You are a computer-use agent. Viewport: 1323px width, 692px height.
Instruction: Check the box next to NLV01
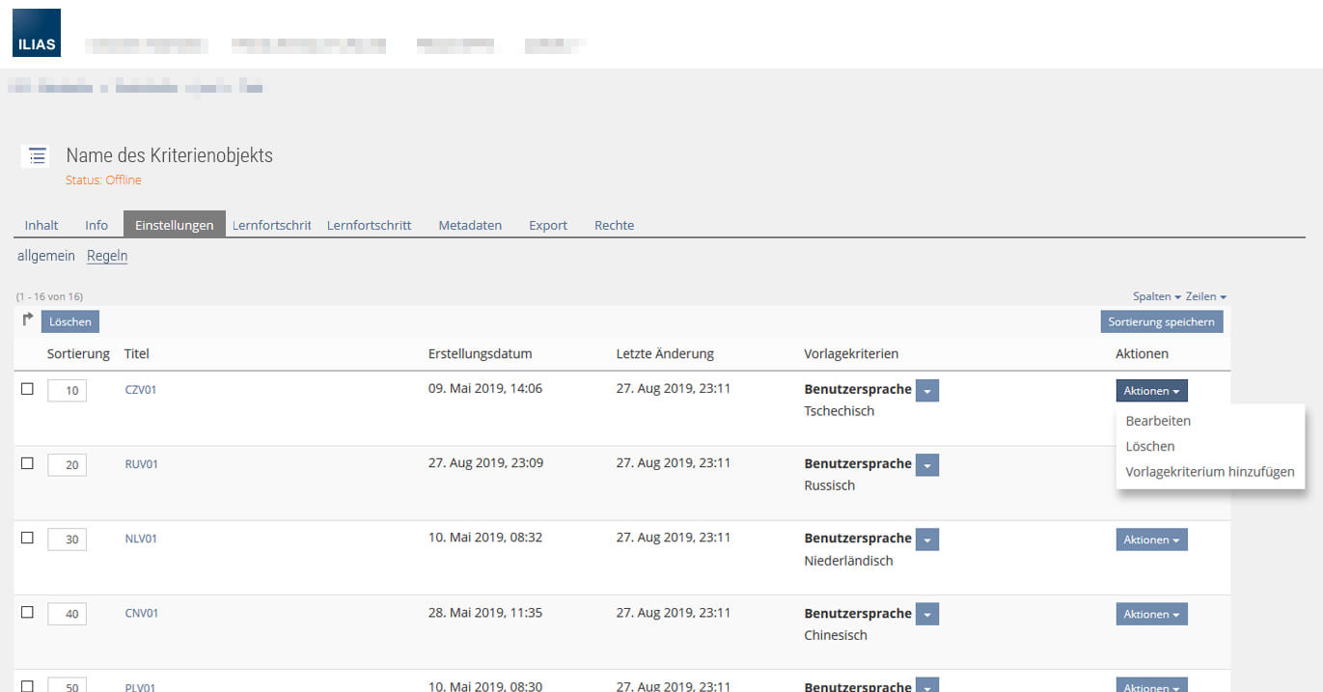(x=27, y=538)
